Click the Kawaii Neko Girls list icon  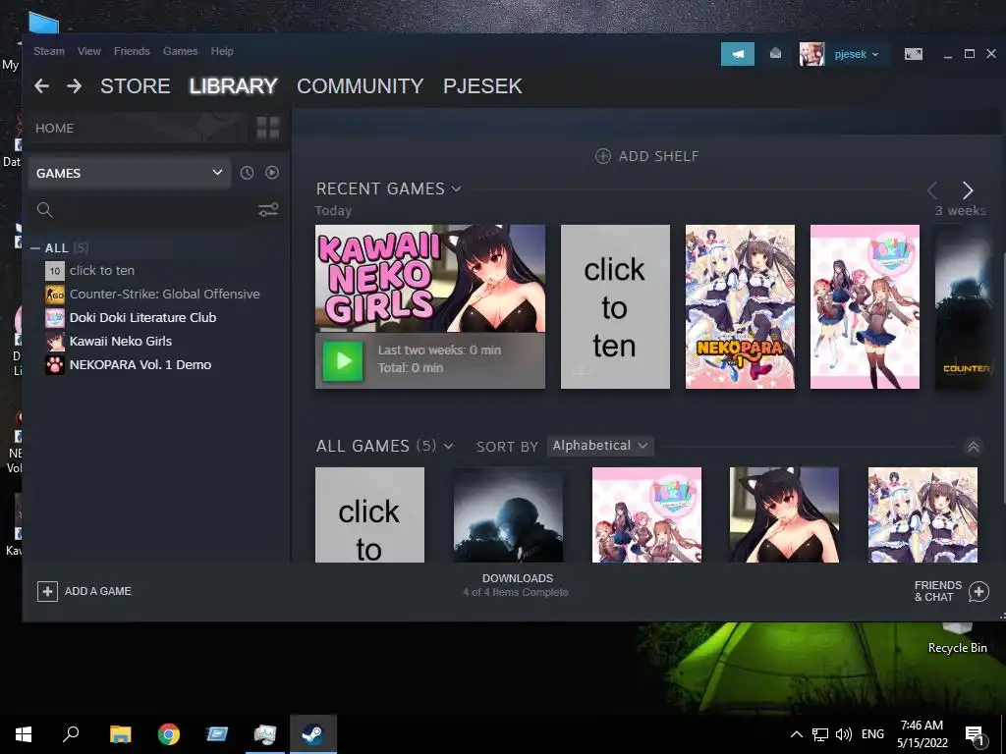tap(55, 341)
